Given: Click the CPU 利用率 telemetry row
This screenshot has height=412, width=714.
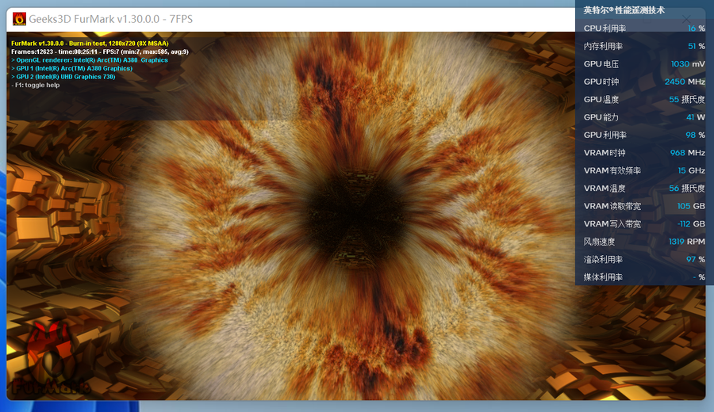Looking at the screenshot, I should pos(643,29).
